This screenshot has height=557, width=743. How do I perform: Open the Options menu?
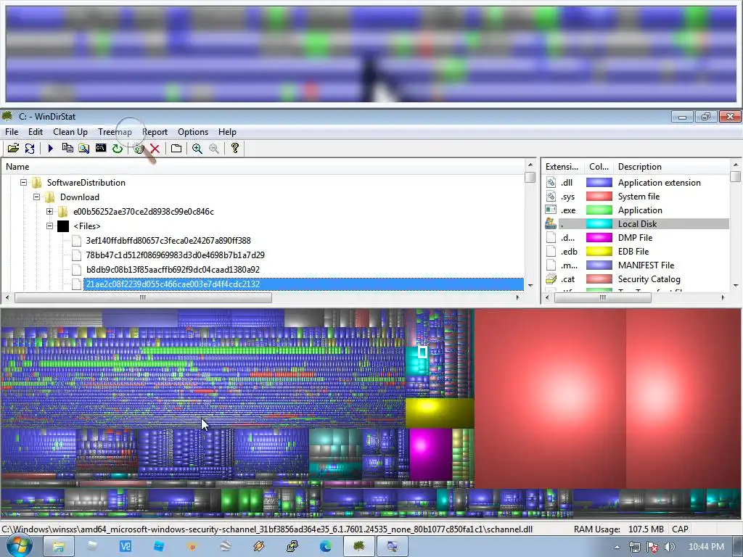tap(193, 132)
